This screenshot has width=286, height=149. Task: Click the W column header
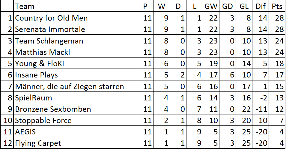click(161, 6)
